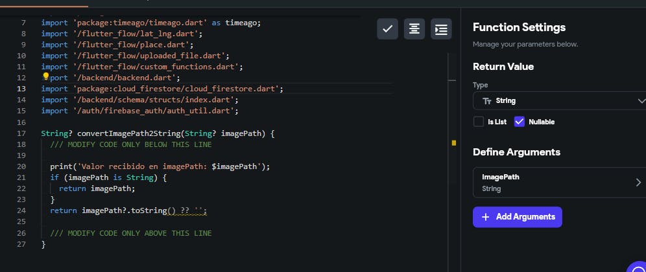Enable the Is List checkbox
646x272 pixels.
coord(479,122)
